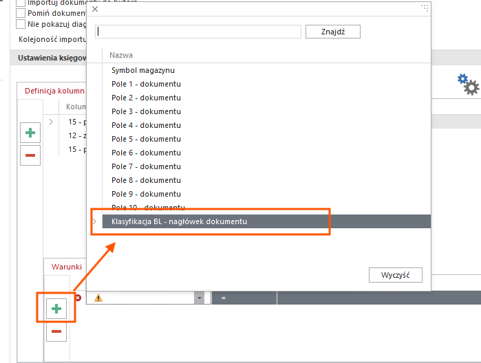Remove a column with the red minus in Definicja kolumn
Image resolution: width=481 pixels, height=363 pixels.
click(x=30, y=155)
